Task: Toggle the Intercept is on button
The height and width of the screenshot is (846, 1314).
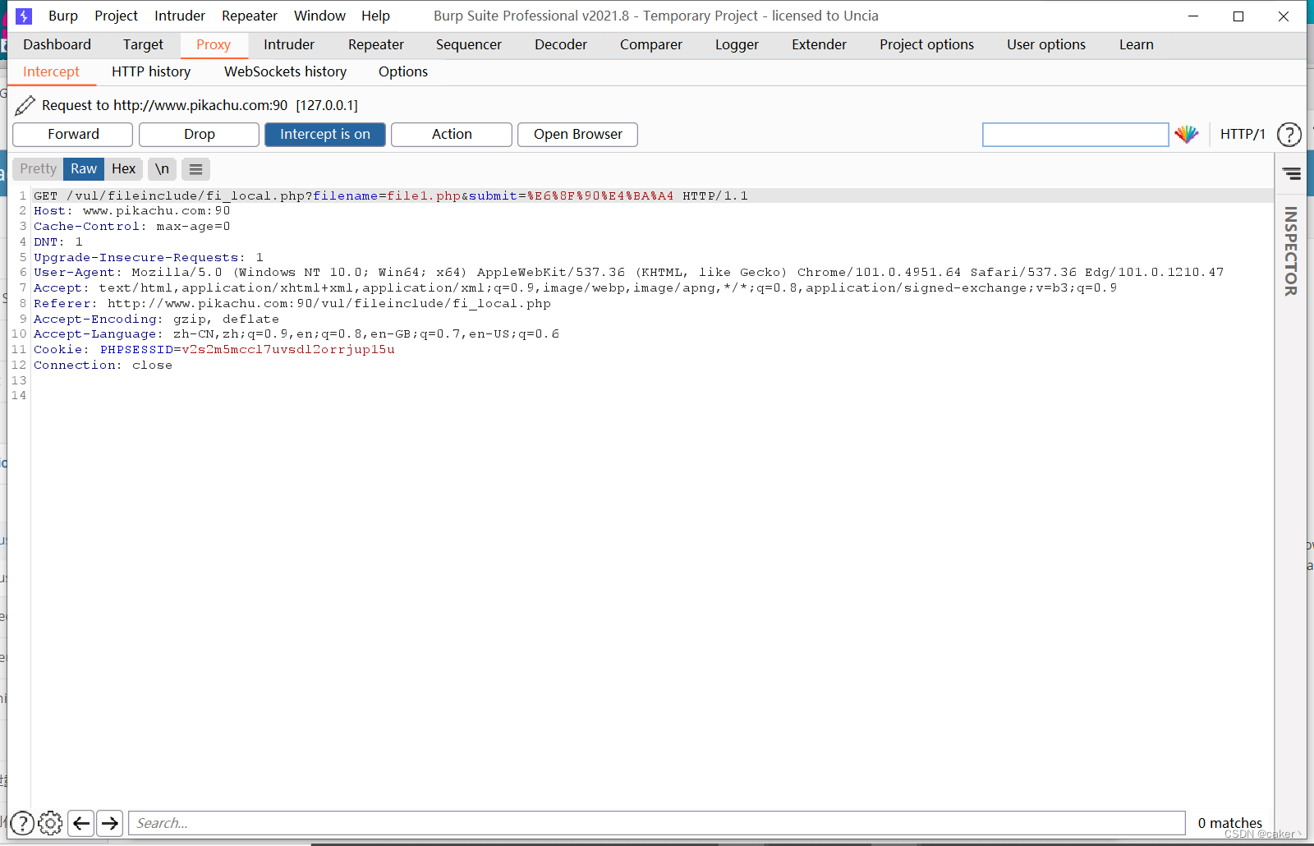Action: pos(325,134)
